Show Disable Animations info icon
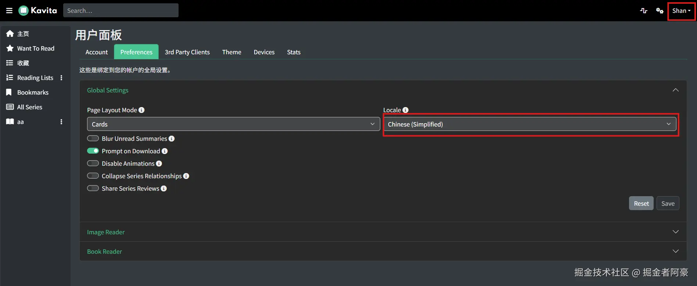The height and width of the screenshot is (286, 697). 159,164
